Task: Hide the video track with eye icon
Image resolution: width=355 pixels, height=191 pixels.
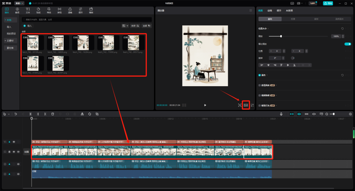Action: [x=14, y=152]
